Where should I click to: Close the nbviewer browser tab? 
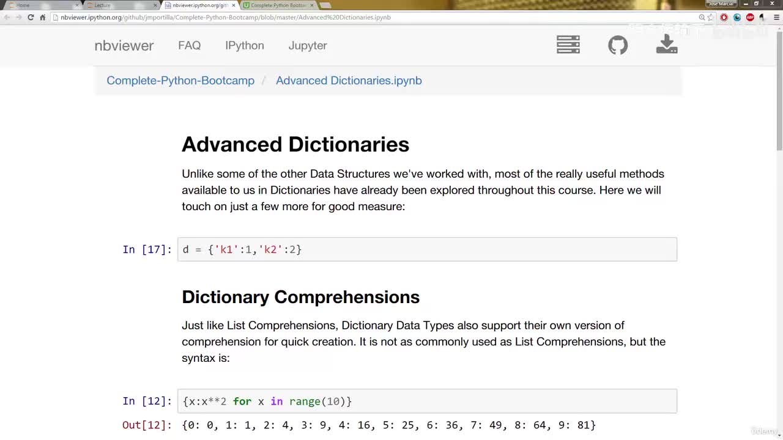pos(234,5)
